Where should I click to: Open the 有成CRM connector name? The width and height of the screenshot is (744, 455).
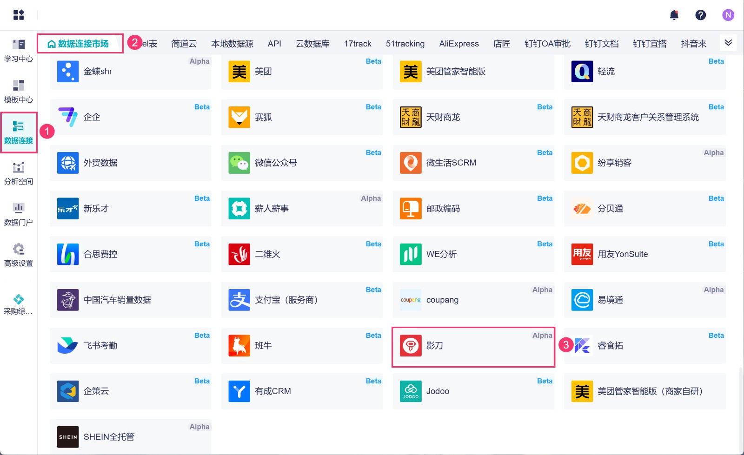point(273,391)
